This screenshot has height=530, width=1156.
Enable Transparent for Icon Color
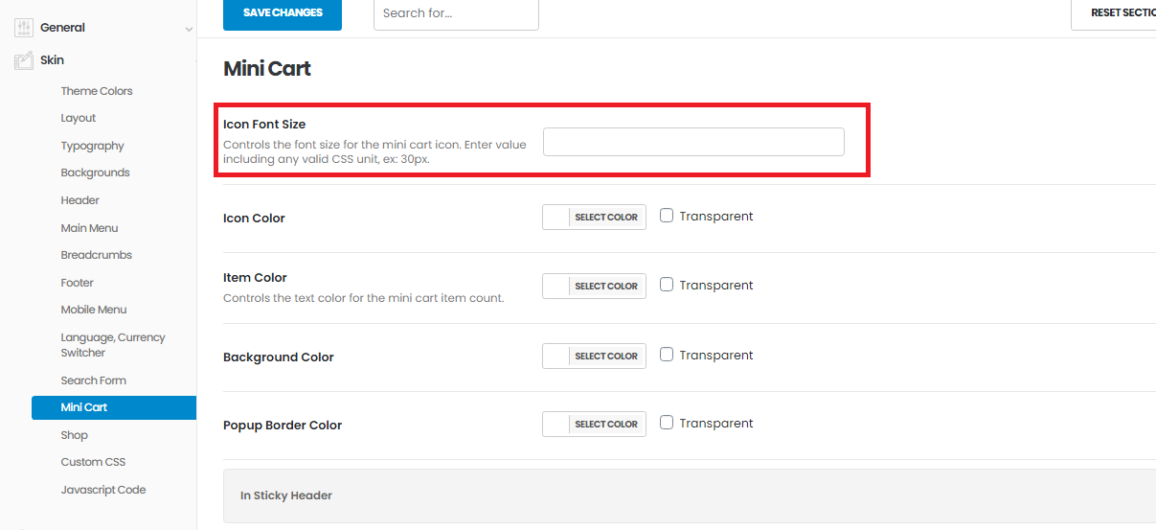[x=667, y=216]
